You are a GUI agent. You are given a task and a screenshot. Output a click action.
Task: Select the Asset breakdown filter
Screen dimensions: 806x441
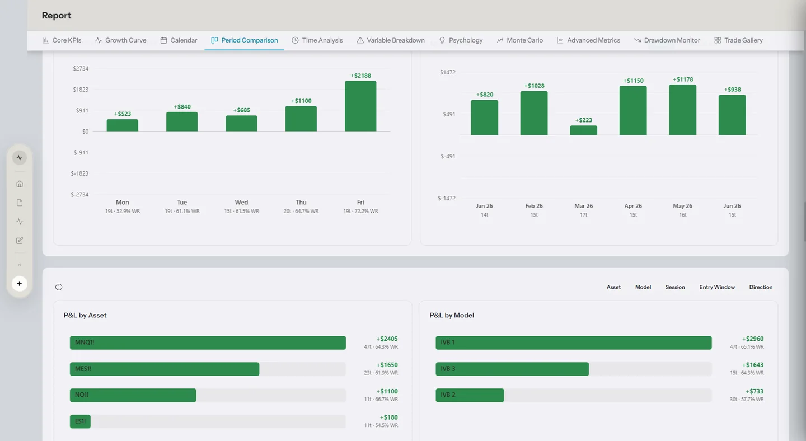tap(613, 287)
